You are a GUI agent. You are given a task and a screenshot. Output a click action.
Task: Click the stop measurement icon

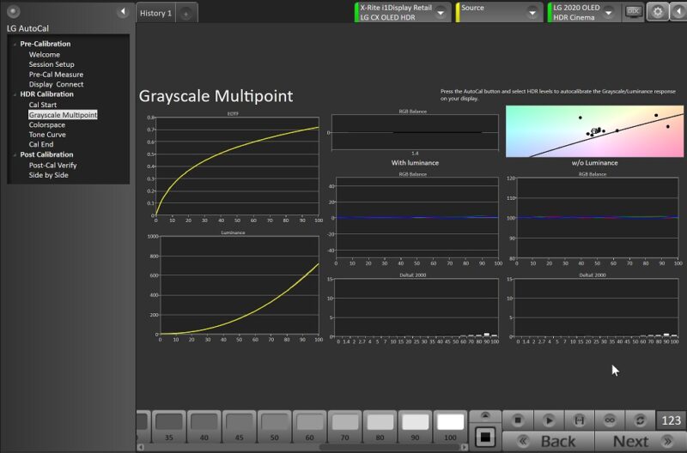517,420
